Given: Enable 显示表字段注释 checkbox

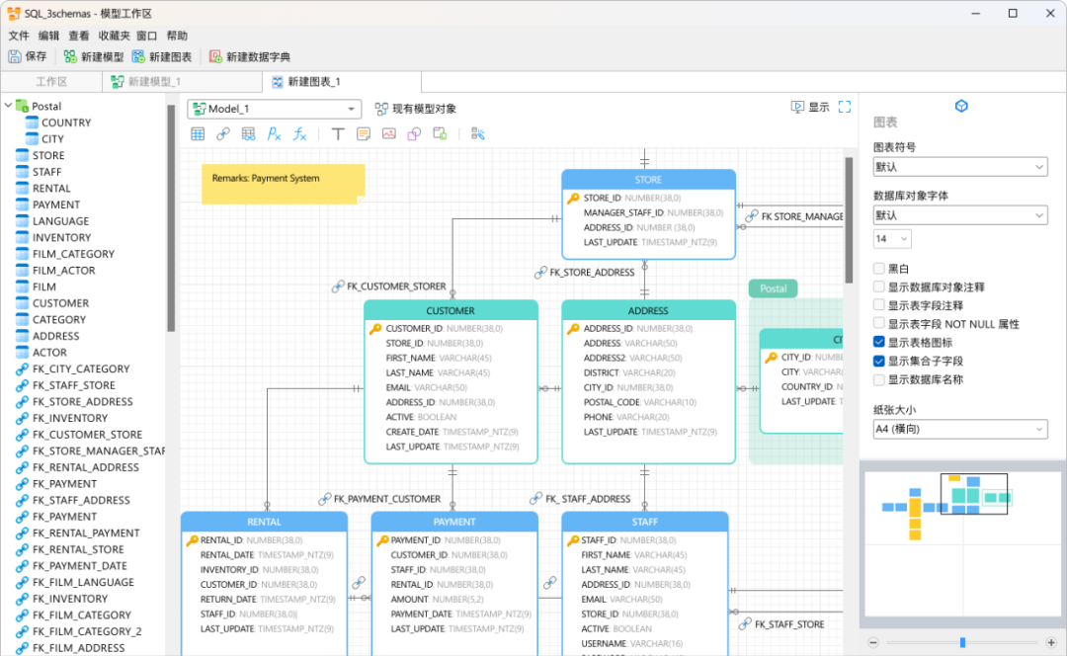Looking at the screenshot, I should pyautogui.click(x=878, y=305).
